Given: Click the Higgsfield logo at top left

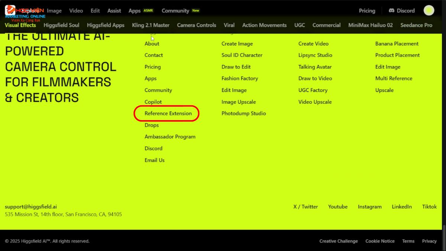Looking at the screenshot, I should click(10, 10).
